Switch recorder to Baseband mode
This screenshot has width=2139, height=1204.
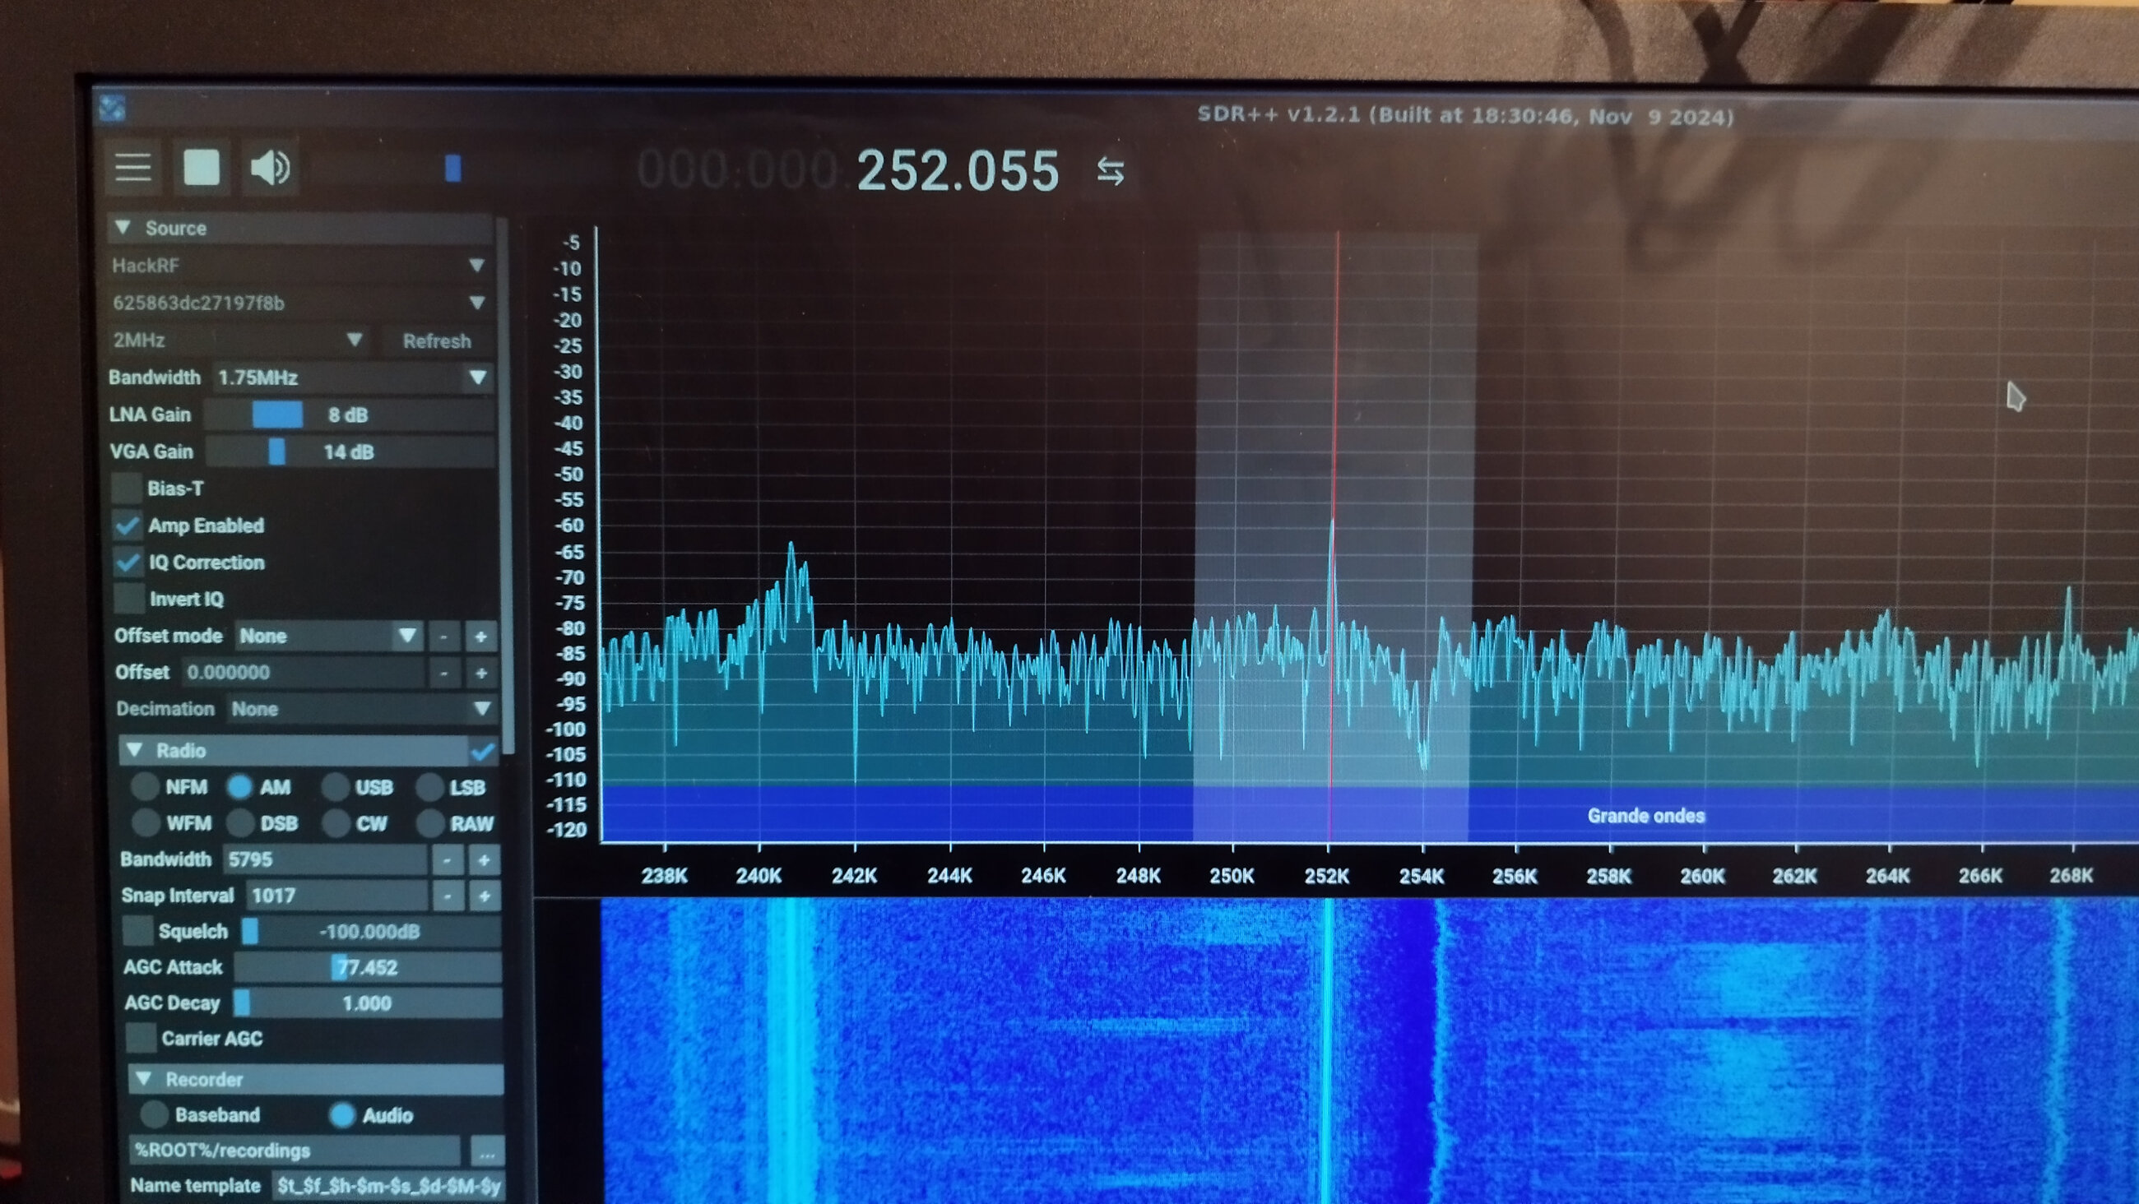(x=155, y=1114)
